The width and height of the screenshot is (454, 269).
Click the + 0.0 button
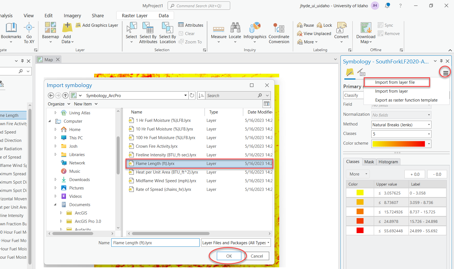click(x=415, y=174)
